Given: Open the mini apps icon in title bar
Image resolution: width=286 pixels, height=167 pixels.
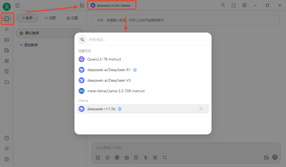Looking at the screenshot, I should point(244,5).
